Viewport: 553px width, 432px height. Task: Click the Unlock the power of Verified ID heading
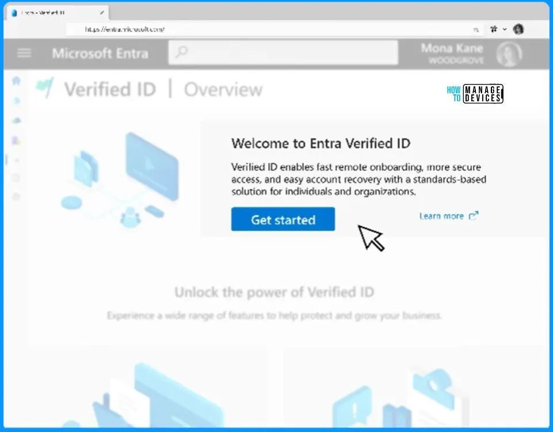pyautogui.click(x=274, y=292)
